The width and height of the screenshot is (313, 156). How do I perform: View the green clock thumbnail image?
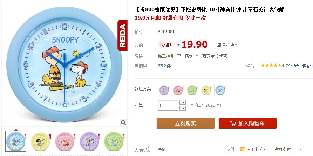(x=114, y=141)
